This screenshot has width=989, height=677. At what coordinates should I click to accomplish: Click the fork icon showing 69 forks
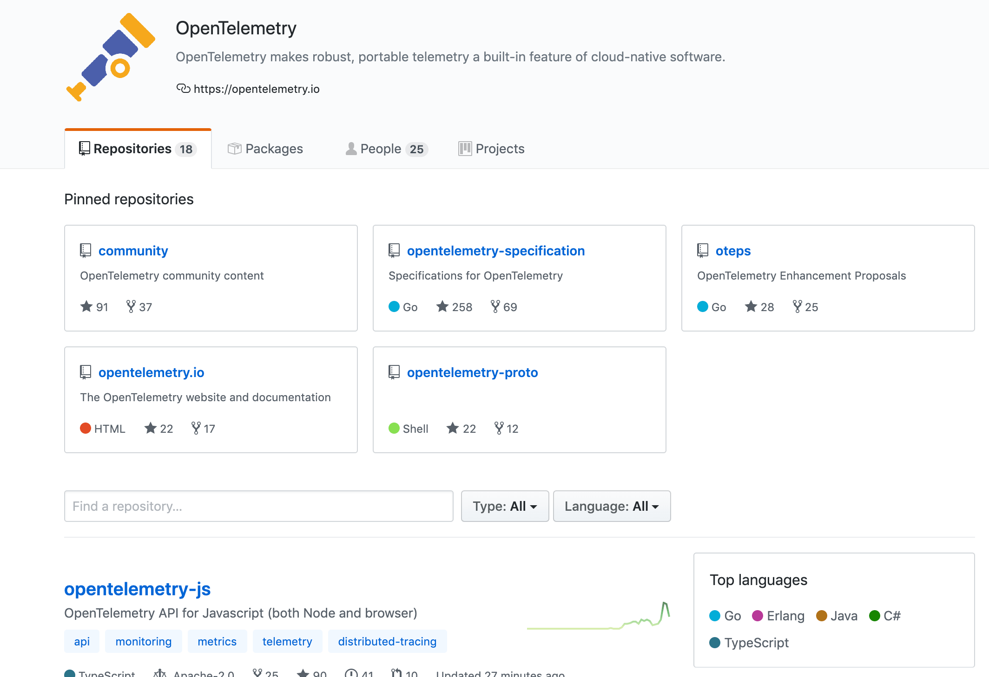coord(495,306)
